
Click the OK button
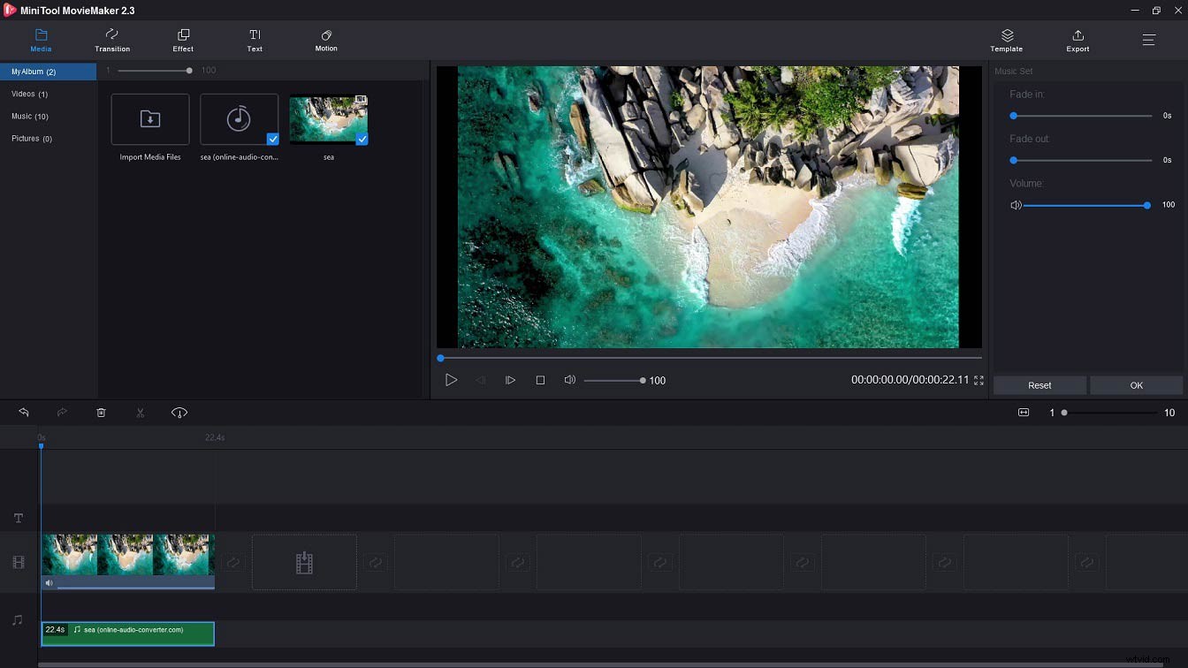(1137, 384)
